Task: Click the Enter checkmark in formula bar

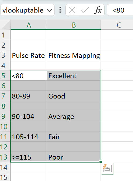Action: tap(85, 10)
